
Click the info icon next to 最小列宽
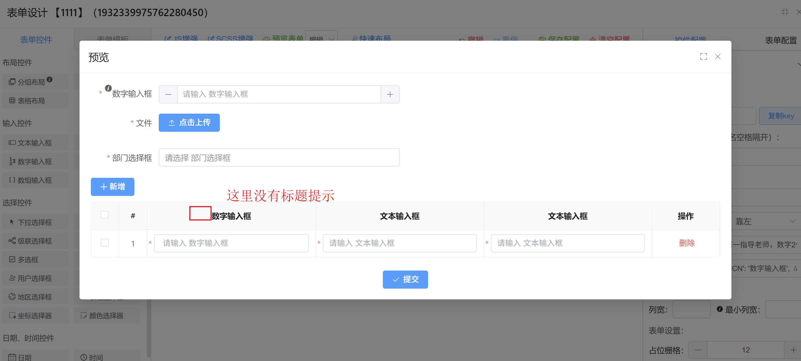pyautogui.click(x=720, y=309)
